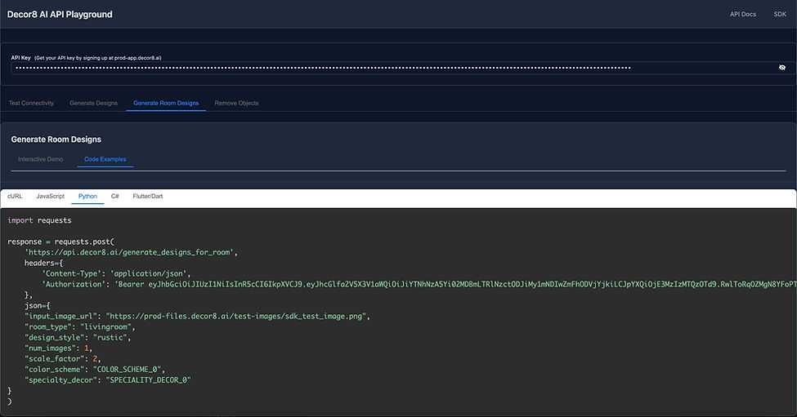Open the API Docs link
This screenshot has height=417, width=797.
742,14
